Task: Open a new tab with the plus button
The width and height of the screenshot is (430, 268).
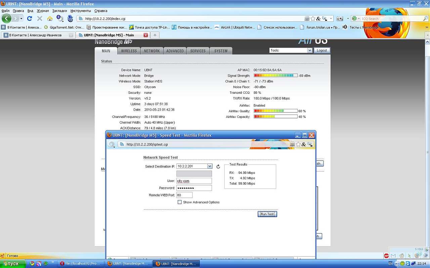Action: click(155, 35)
